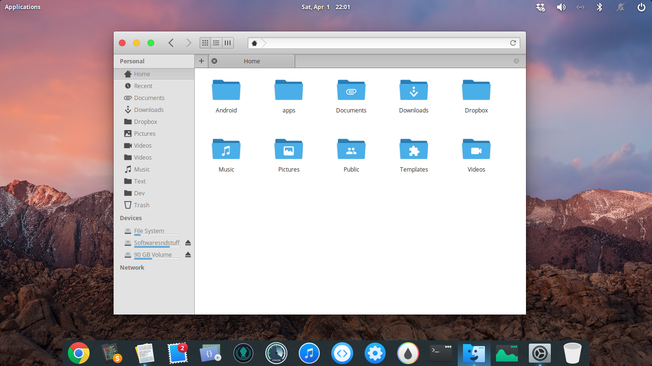
Task: Go back with the left arrow
Action: click(171, 43)
